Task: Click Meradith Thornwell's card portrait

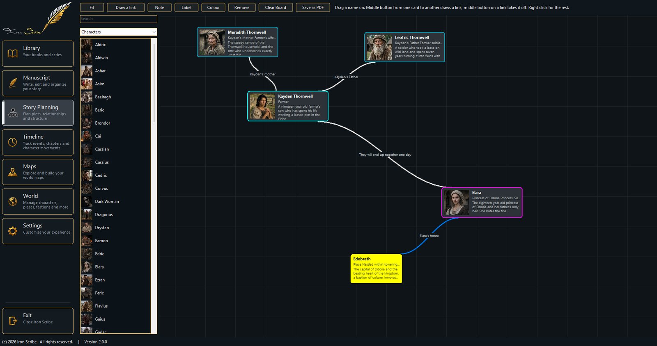Action: click(x=212, y=42)
